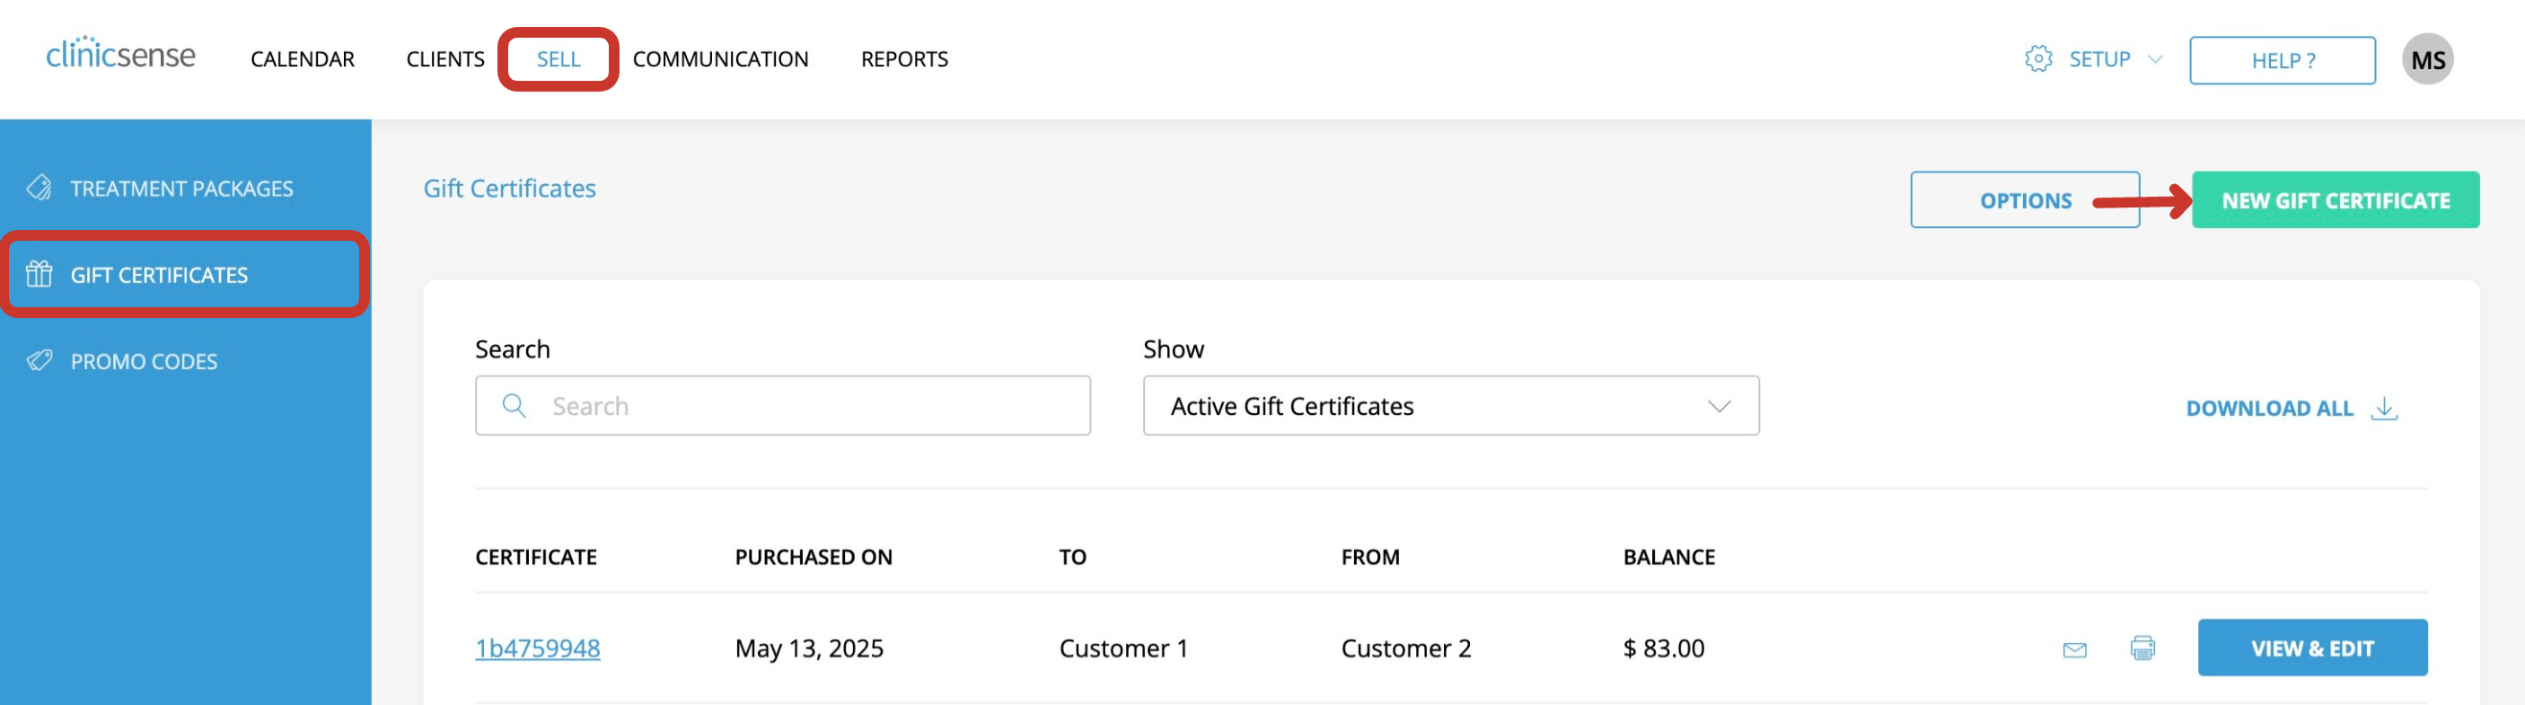Click the Options button

coord(2024,200)
